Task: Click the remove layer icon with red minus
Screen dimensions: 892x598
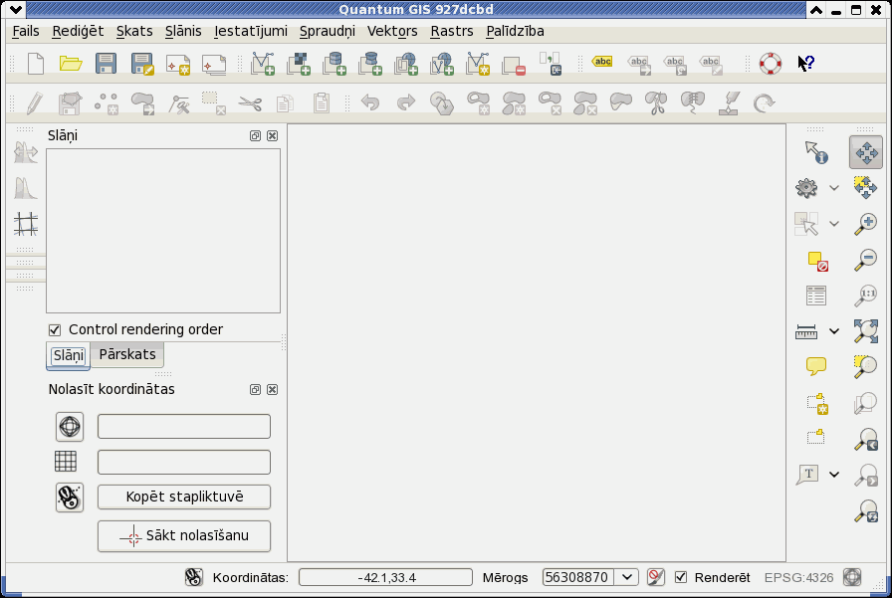Action: pyautogui.click(x=514, y=66)
